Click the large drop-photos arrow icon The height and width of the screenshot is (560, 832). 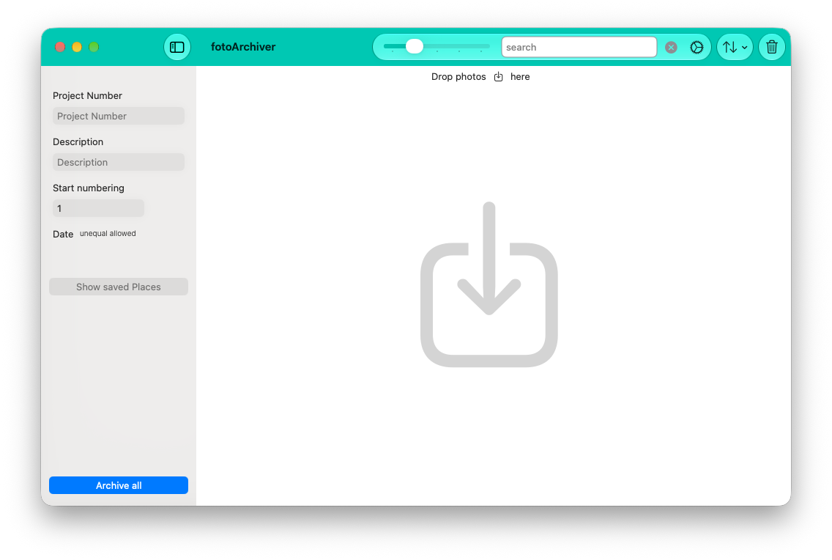tap(489, 284)
